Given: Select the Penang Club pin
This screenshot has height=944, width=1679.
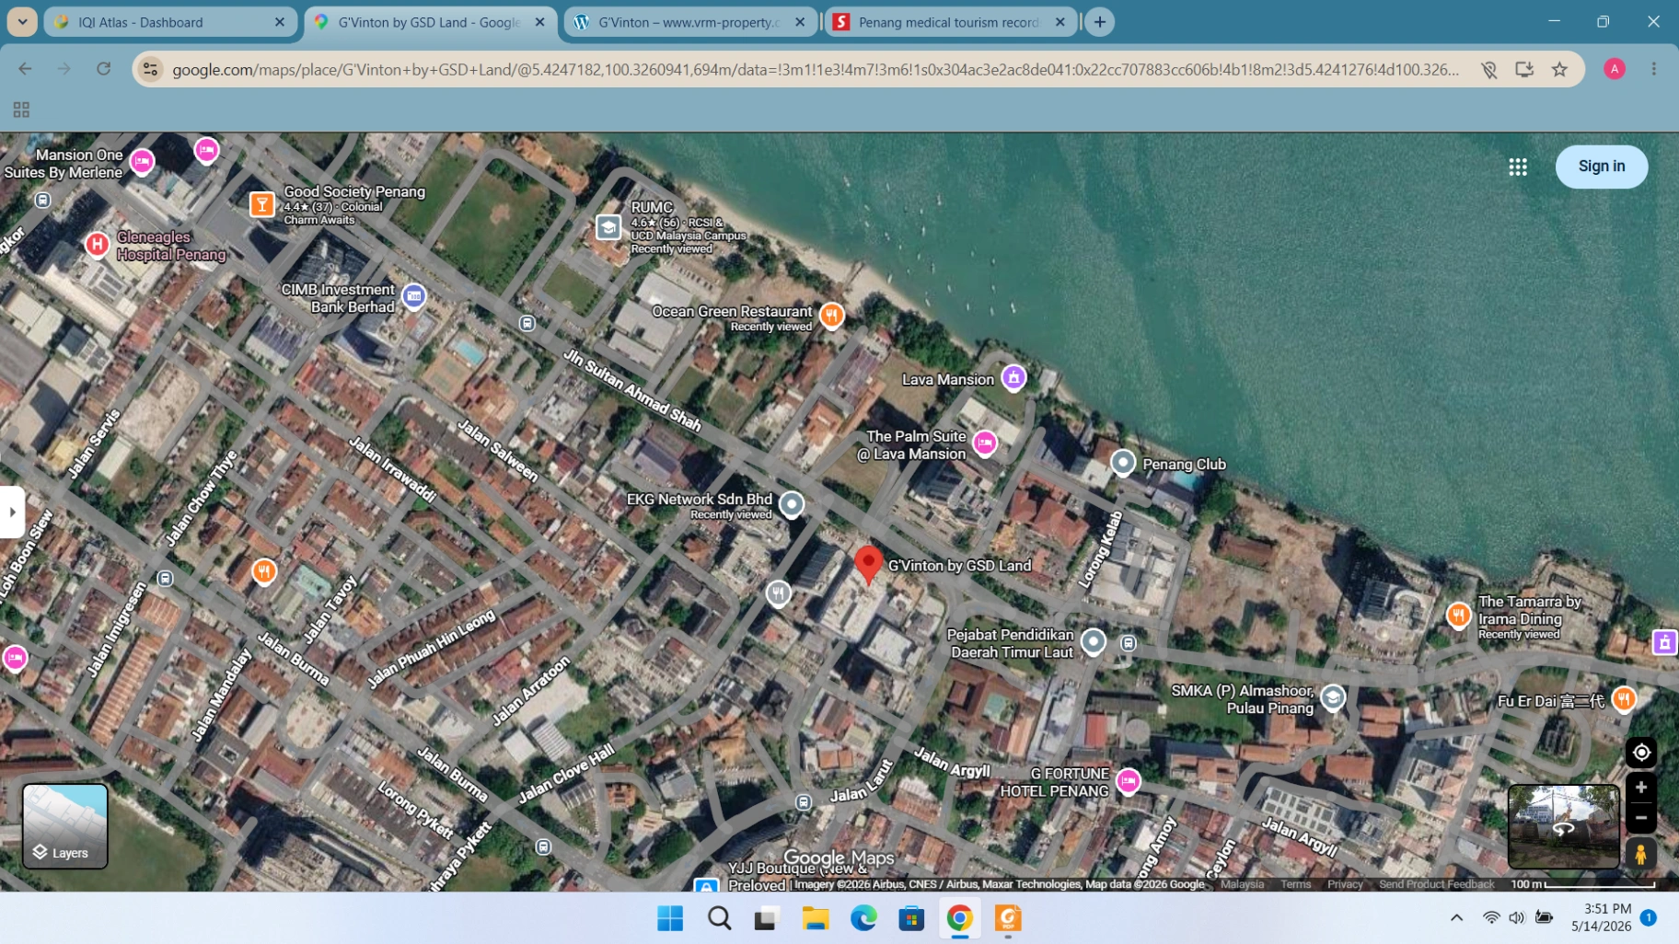Looking at the screenshot, I should (1123, 463).
